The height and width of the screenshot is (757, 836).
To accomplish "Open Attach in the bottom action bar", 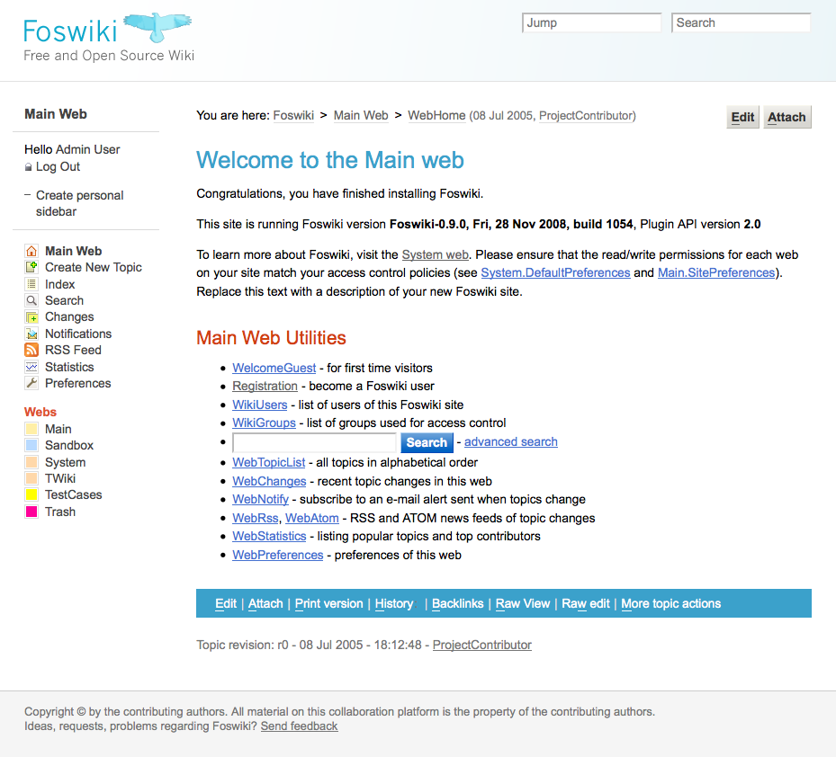I will click(265, 603).
